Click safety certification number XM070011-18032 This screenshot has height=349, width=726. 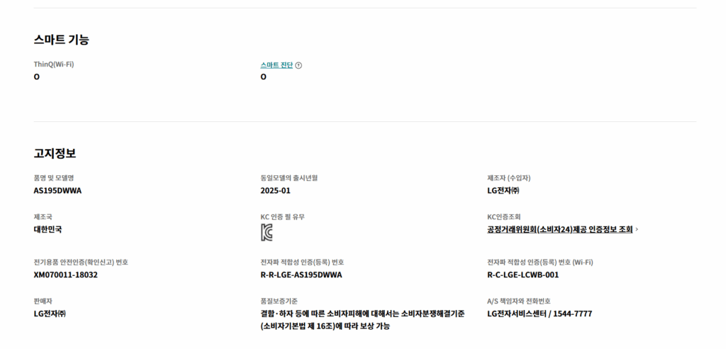click(x=65, y=275)
